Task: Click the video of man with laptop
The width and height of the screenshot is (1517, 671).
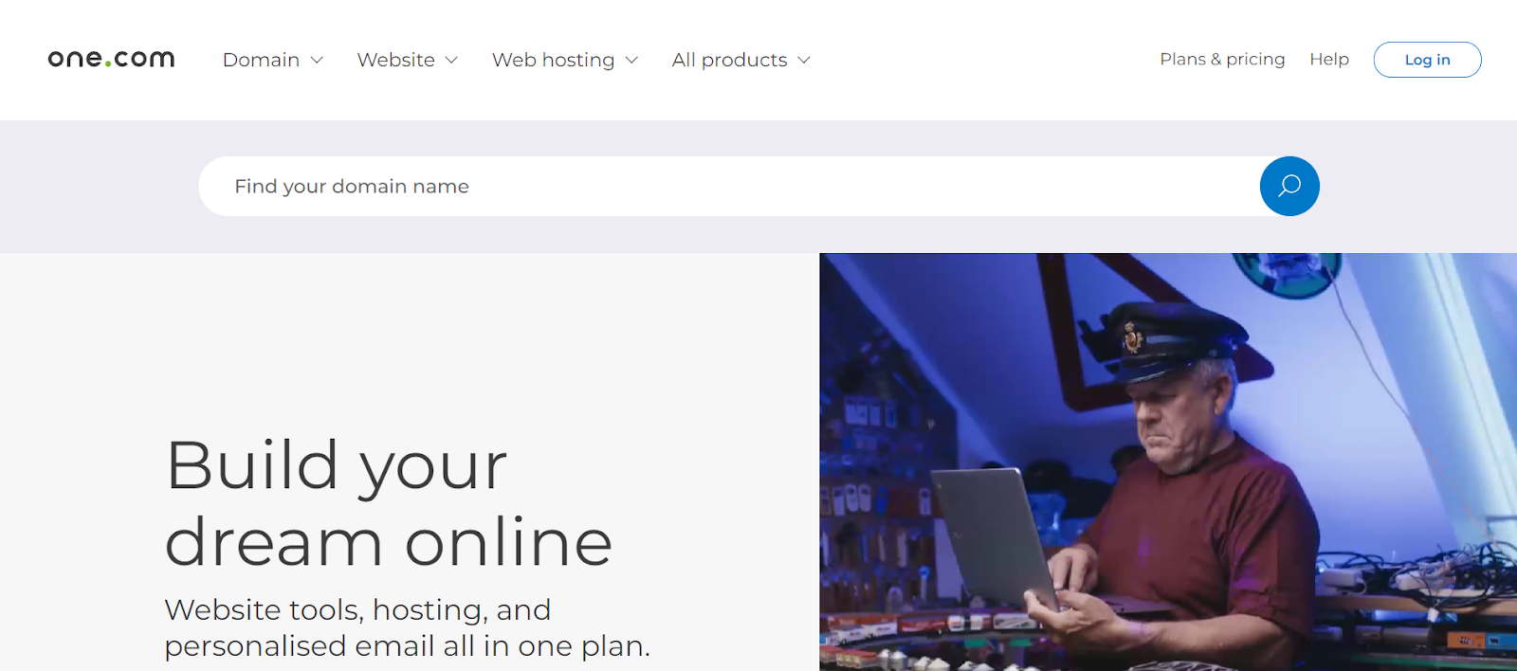Action: click(x=1168, y=462)
